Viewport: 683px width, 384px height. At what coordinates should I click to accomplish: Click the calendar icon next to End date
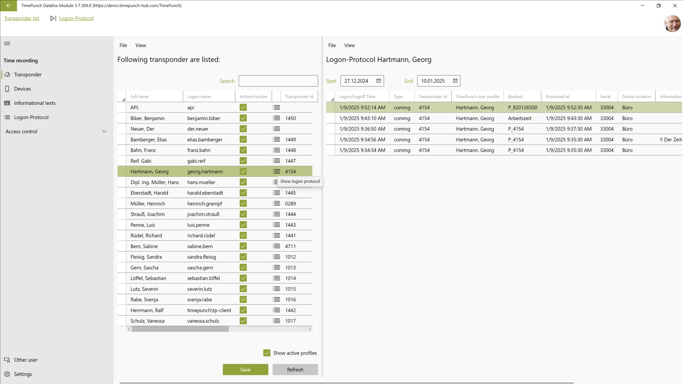coord(455,81)
